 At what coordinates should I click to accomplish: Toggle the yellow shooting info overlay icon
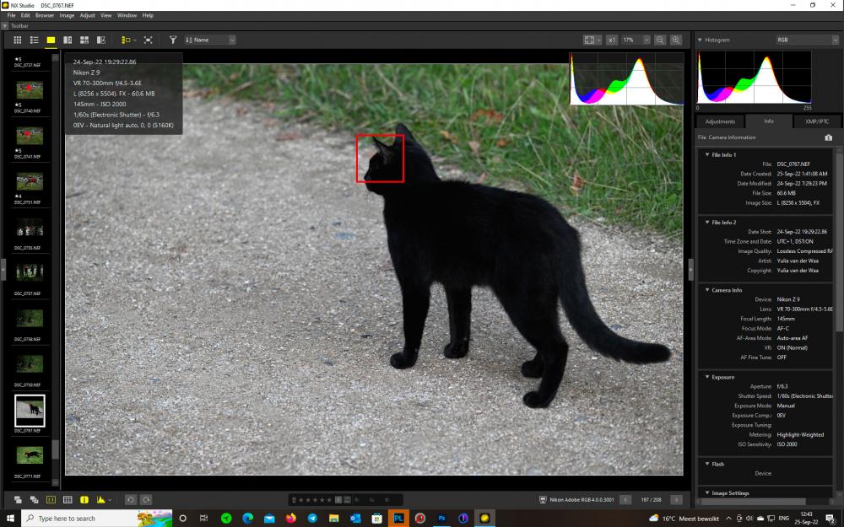(84, 499)
